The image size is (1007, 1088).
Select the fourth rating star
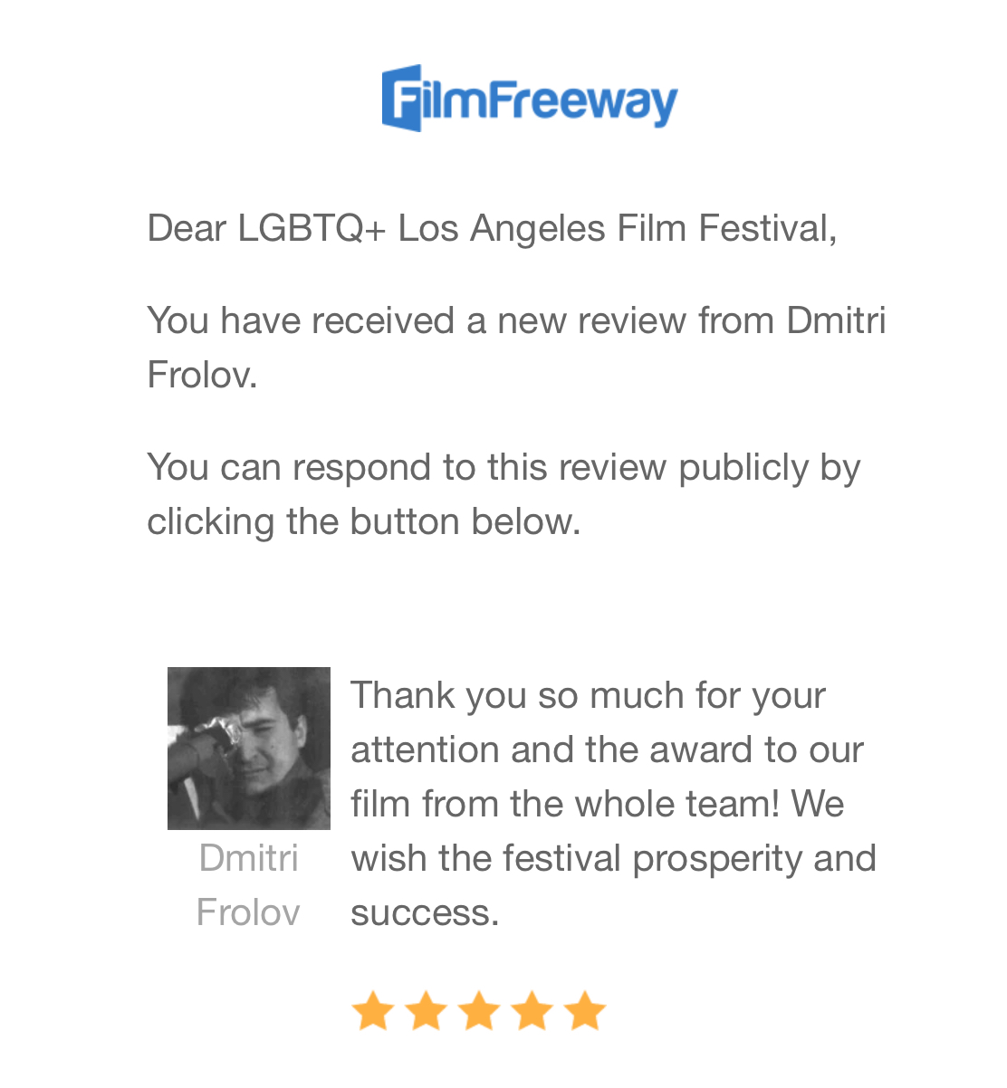(x=532, y=1011)
